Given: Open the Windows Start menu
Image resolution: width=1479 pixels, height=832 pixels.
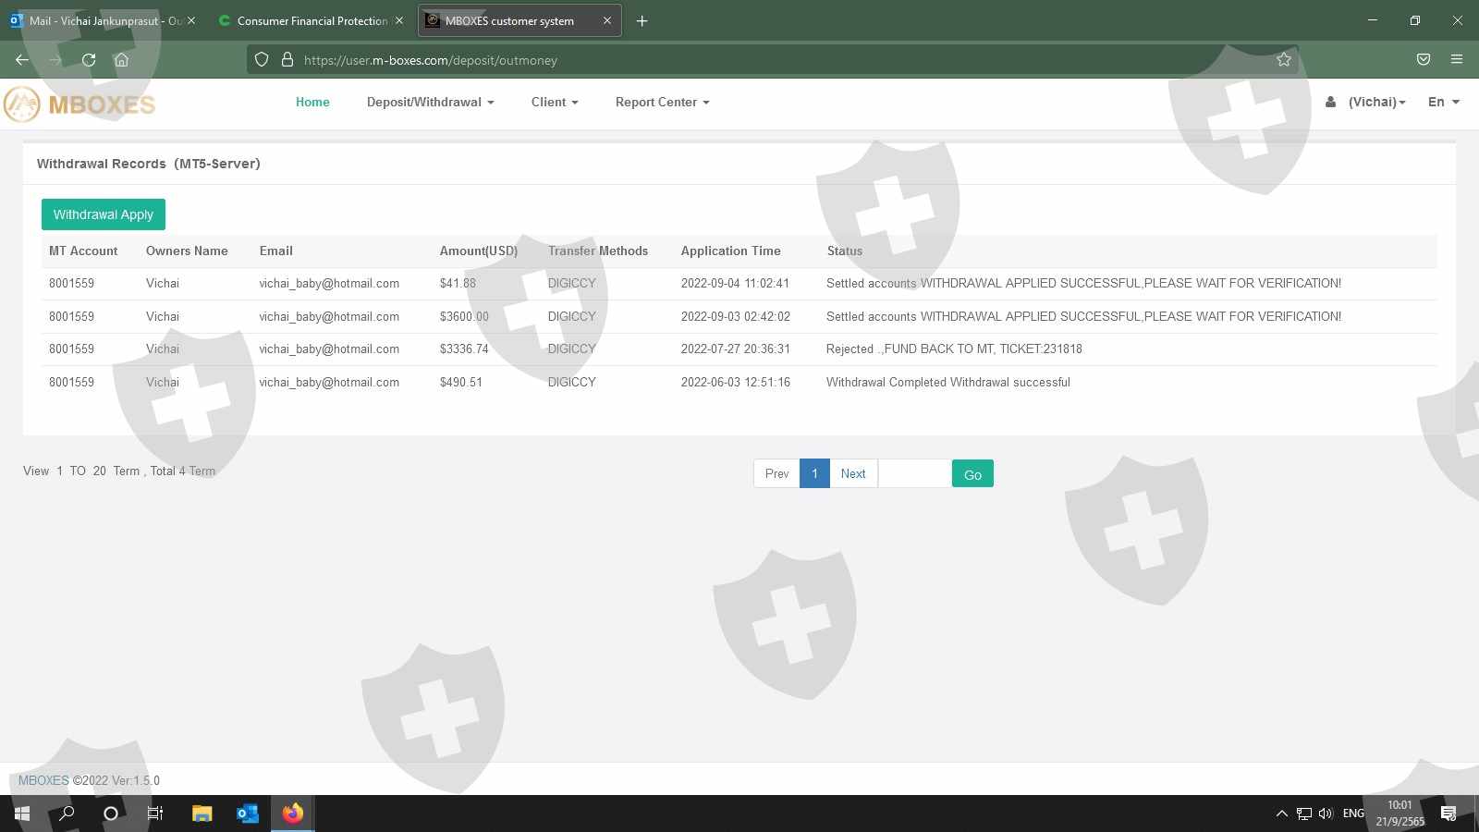Looking at the screenshot, I should point(22,814).
